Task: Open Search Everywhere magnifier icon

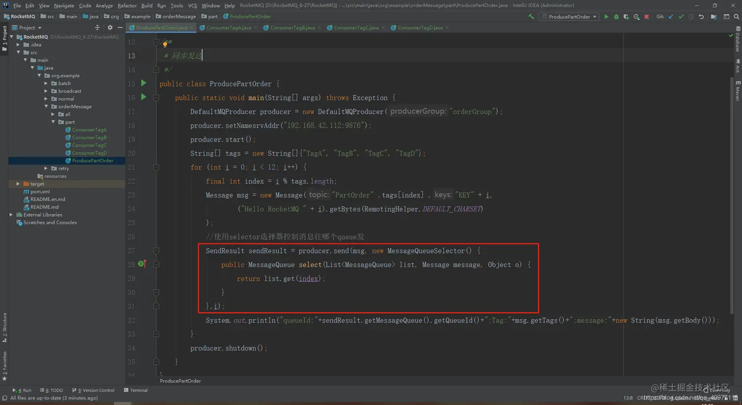Action: 737,17
